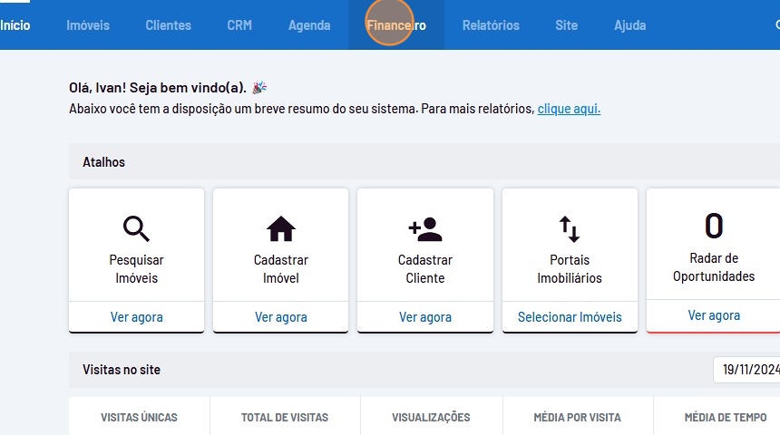Follow the 'clique aqui' reports link
The height and width of the screenshot is (435, 780).
pos(569,109)
